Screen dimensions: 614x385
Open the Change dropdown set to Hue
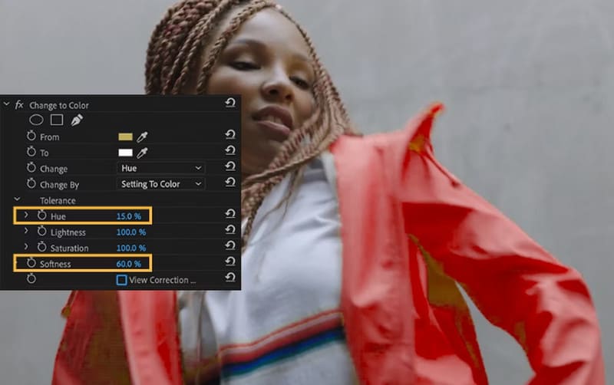(x=160, y=168)
